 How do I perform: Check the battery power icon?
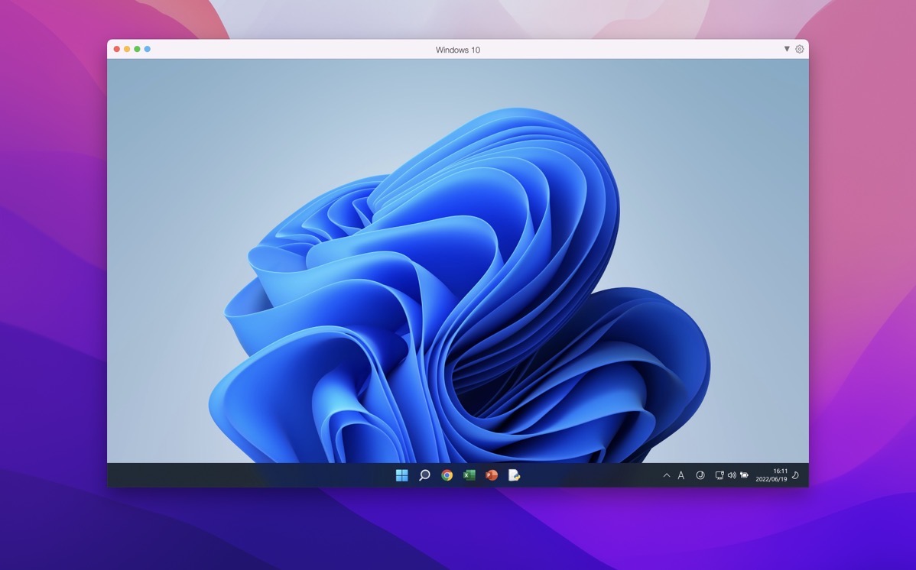click(x=744, y=475)
